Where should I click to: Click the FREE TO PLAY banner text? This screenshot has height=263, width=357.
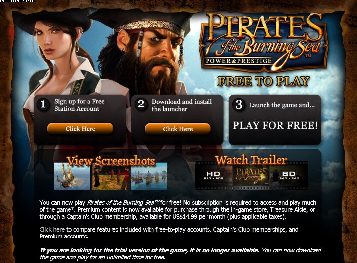click(x=264, y=81)
